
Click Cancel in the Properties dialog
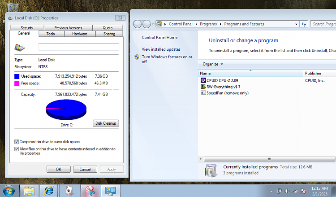coord(85,169)
